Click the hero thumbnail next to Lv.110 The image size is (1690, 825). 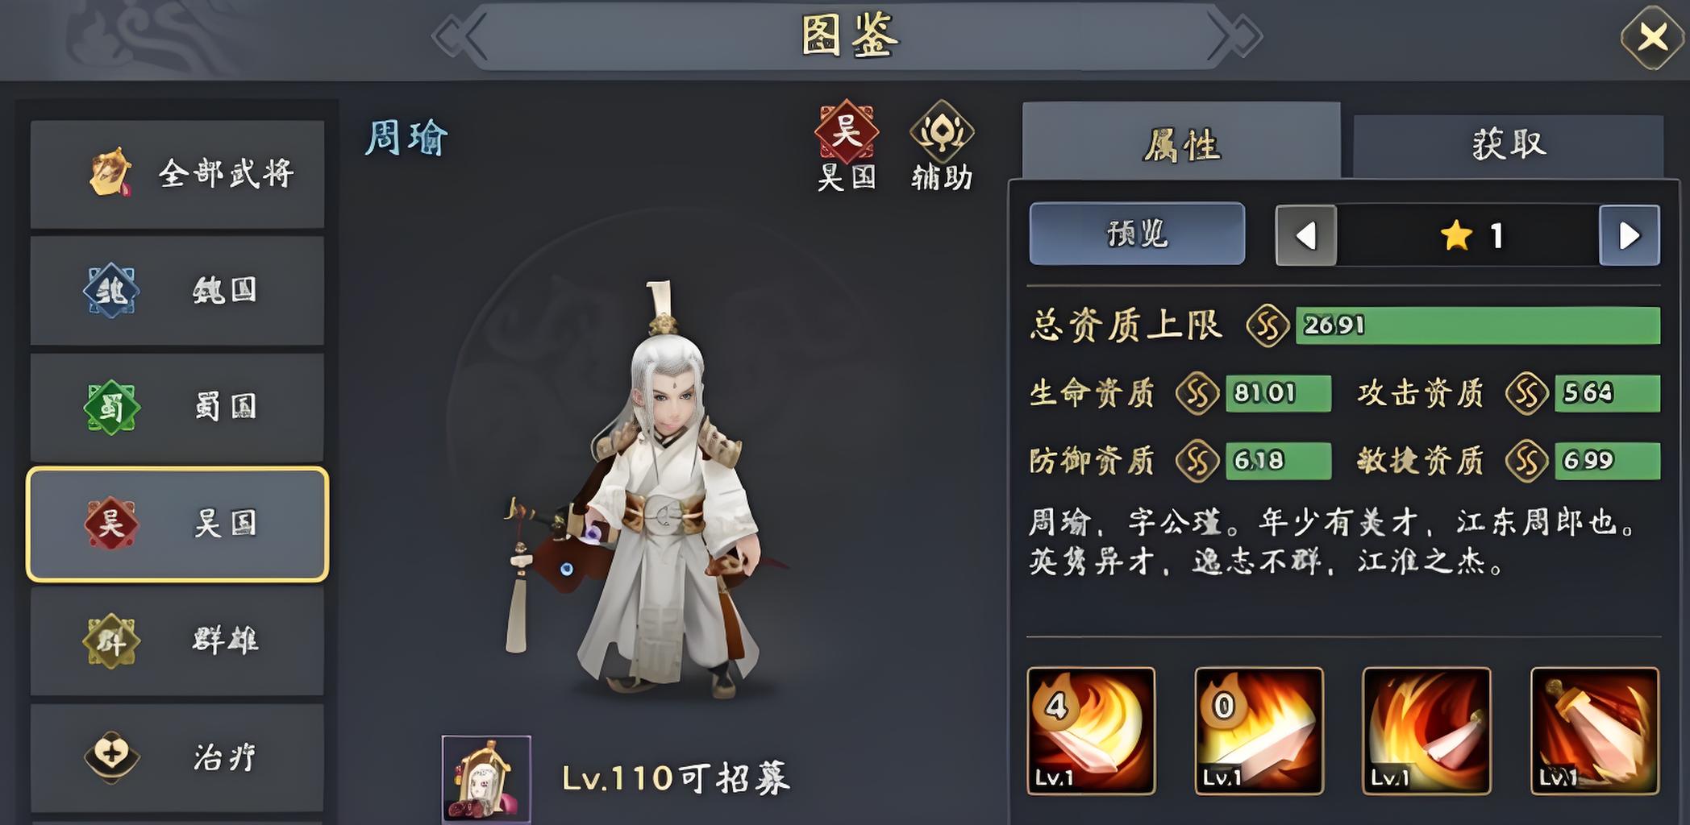[486, 778]
